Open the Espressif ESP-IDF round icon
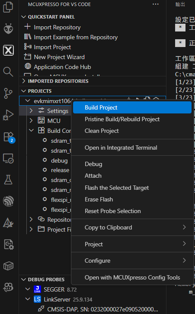195x314 pixels. click(8, 201)
